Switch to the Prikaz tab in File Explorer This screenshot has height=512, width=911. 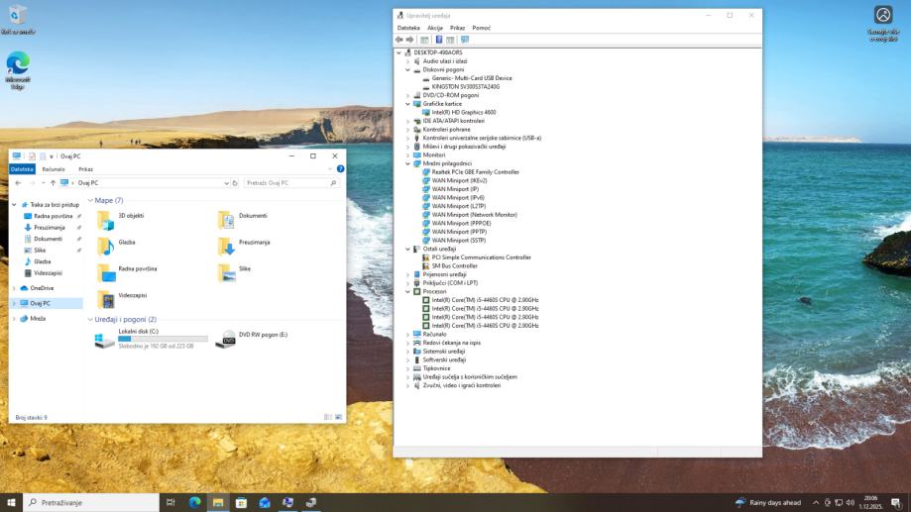coord(85,169)
